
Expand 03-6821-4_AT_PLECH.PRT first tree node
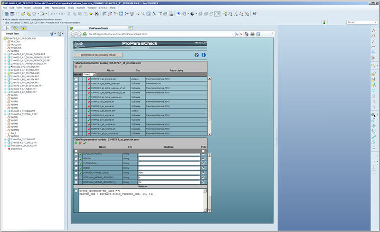(x=5, y=89)
